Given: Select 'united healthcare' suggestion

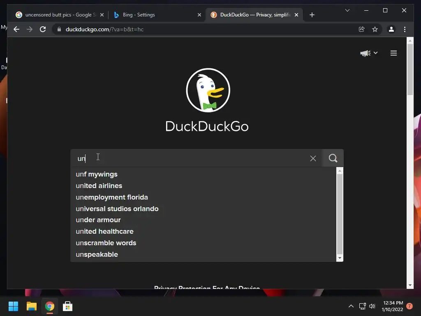Looking at the screenshot, I should [x=104, y=231].
